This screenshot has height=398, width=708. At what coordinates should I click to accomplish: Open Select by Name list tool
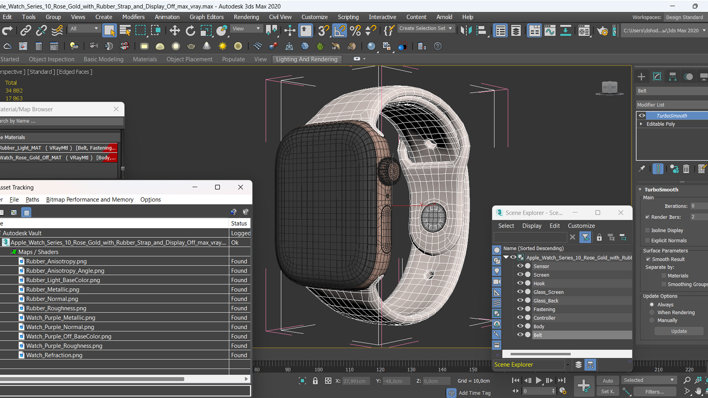(x=125, y=31)
